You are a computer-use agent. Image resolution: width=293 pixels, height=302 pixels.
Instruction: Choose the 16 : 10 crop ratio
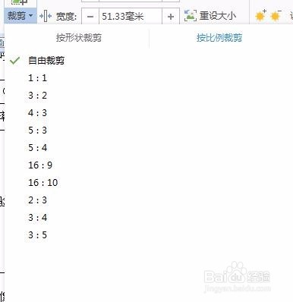click(x=43, y=183)
